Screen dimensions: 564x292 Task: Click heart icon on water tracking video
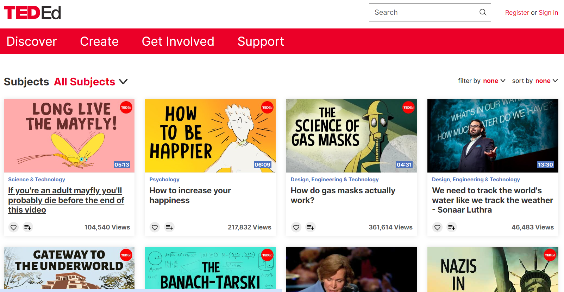[x=437, y=227]
